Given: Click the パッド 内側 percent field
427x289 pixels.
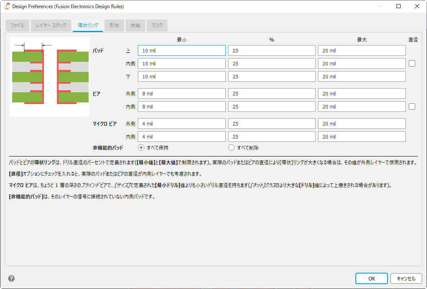Looking at the screenshot, I should coord(272,63).
